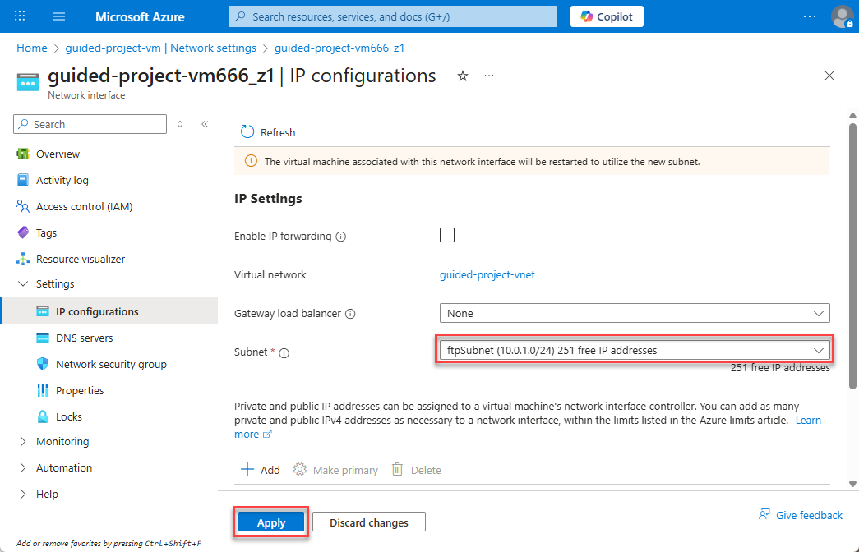859x552 pixels.
Task: Click the sidebar Search field
Action: click(x=90, y=124)
